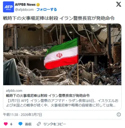
Task: Open the circled info icon beside the timestamp
Action: pyautogui.click(x=119, y=115)
